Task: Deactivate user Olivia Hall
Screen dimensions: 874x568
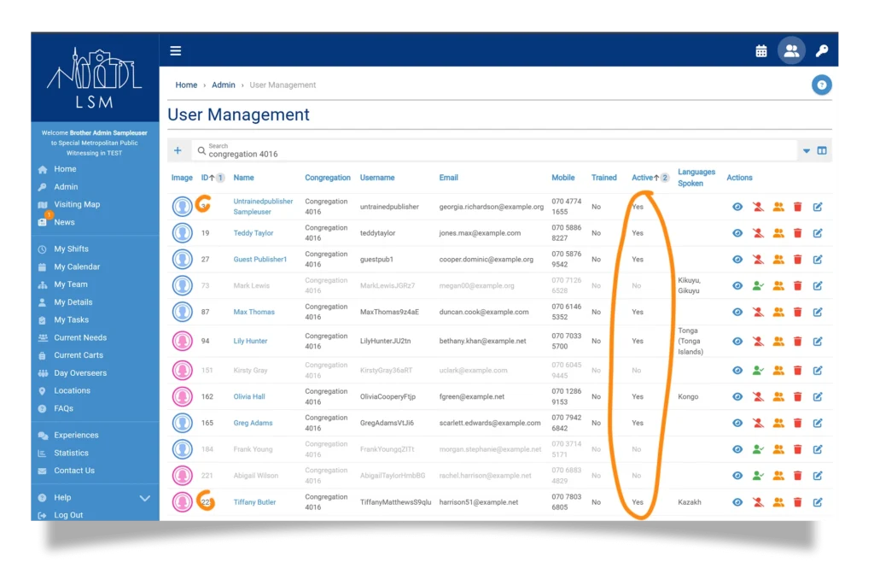Action: pos(758,396)
